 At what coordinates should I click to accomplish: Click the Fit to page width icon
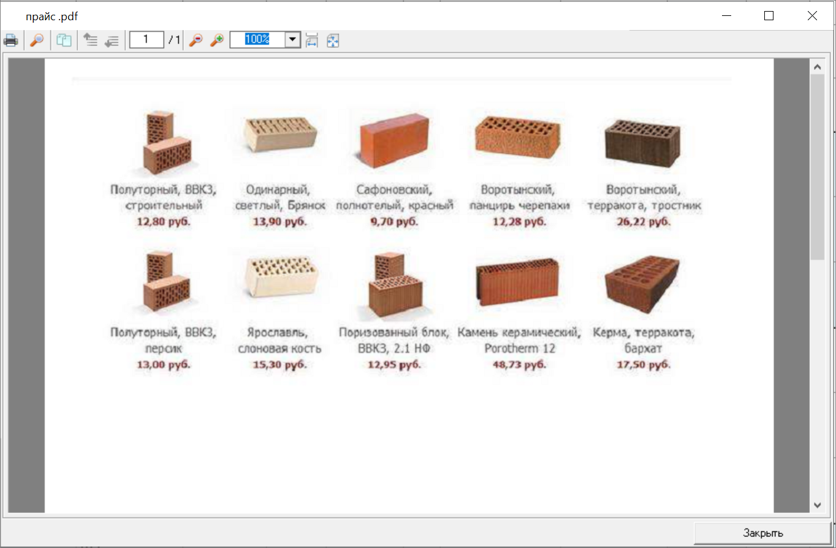[x=311, y=40]
